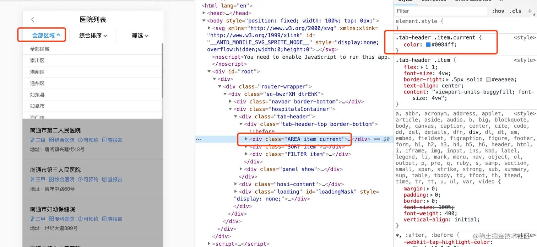Expand the script element node
The image size is (537, 247).
pos(209,244)
